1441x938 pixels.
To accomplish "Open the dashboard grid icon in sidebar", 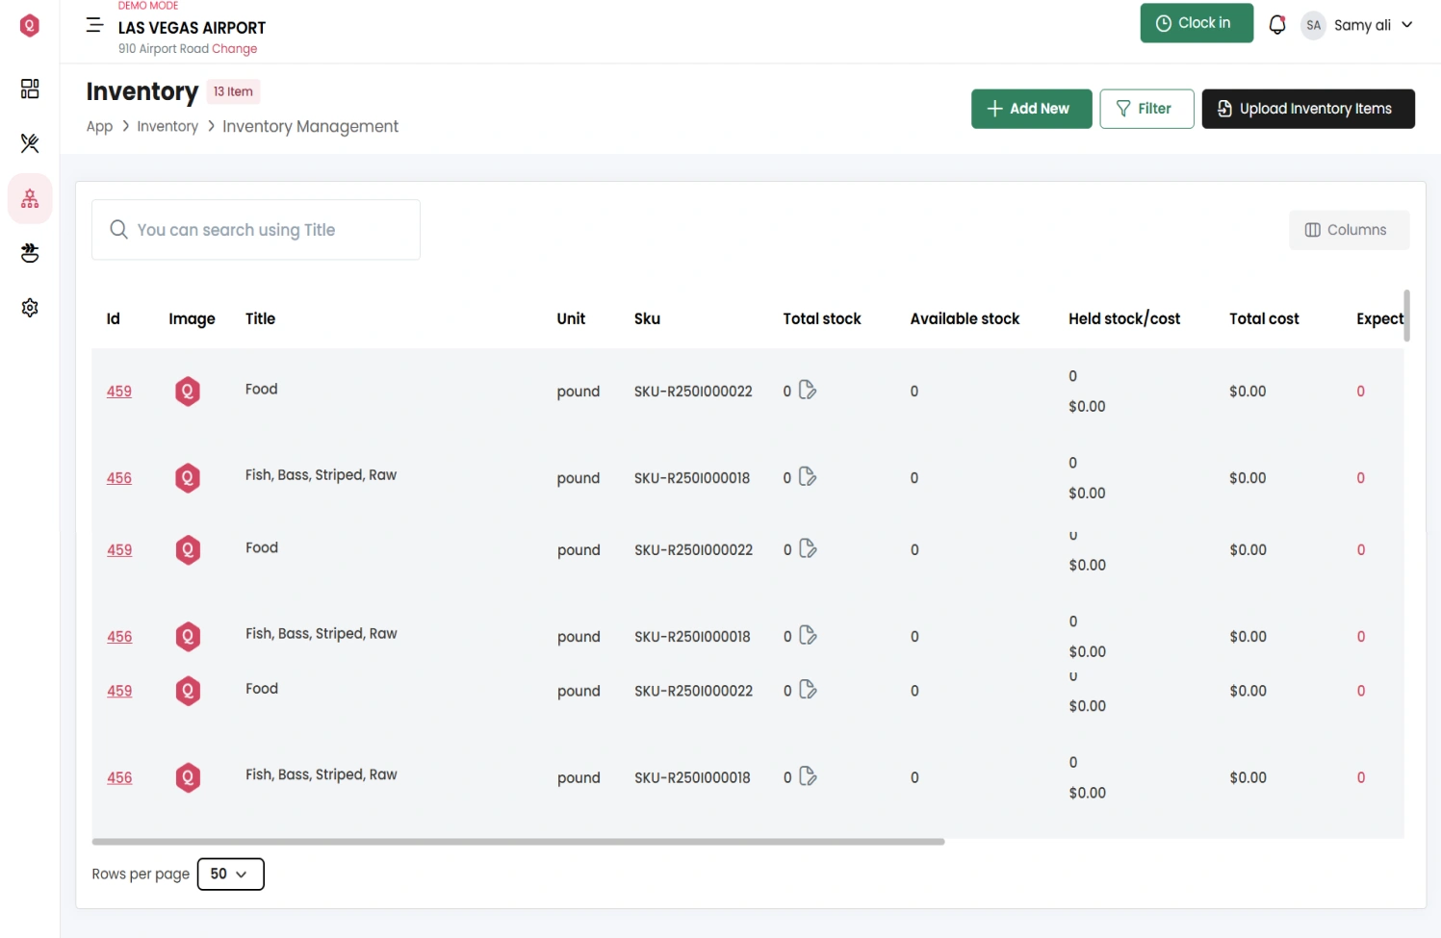I will (30, 89).
